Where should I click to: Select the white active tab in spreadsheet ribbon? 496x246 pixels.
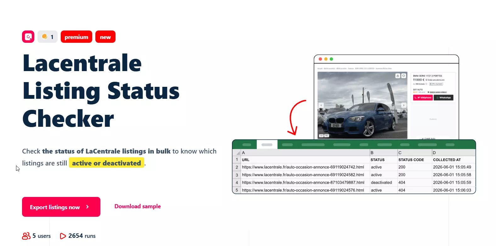pyautogui.click(x=267, y=145)
